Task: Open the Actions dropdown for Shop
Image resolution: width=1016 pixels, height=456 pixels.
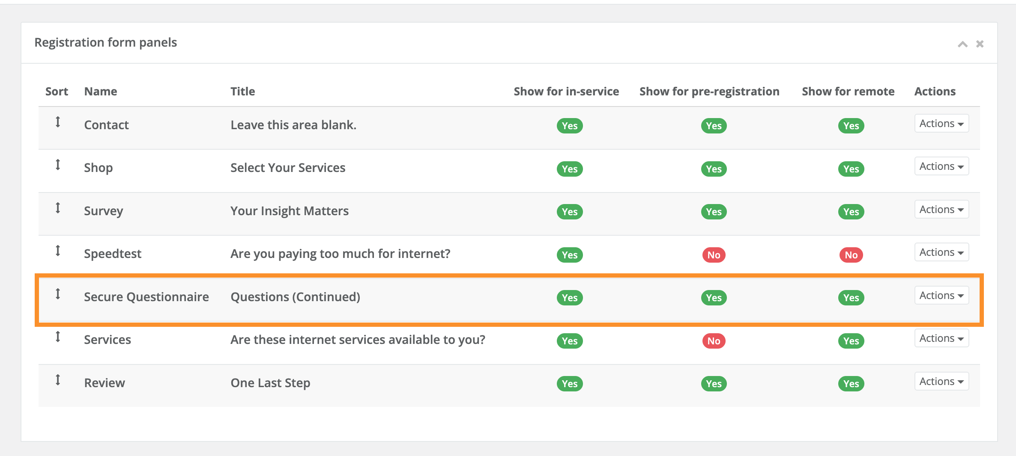Action: pos(941,166)
